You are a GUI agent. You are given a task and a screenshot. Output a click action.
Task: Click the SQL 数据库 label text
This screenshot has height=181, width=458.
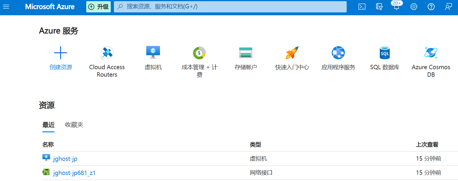coord(385,67)
